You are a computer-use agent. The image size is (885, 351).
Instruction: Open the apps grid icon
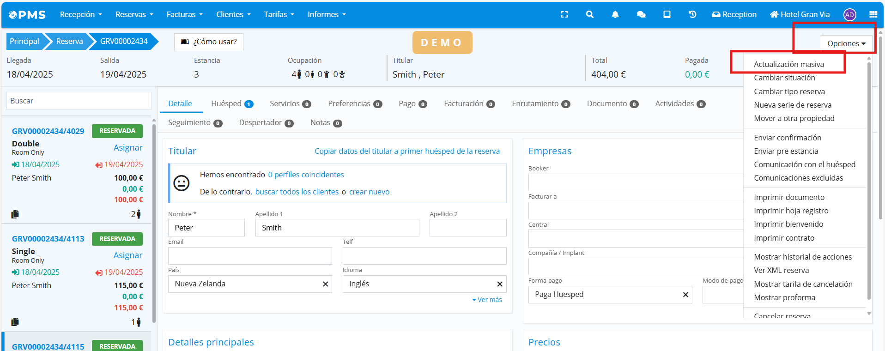873,14
